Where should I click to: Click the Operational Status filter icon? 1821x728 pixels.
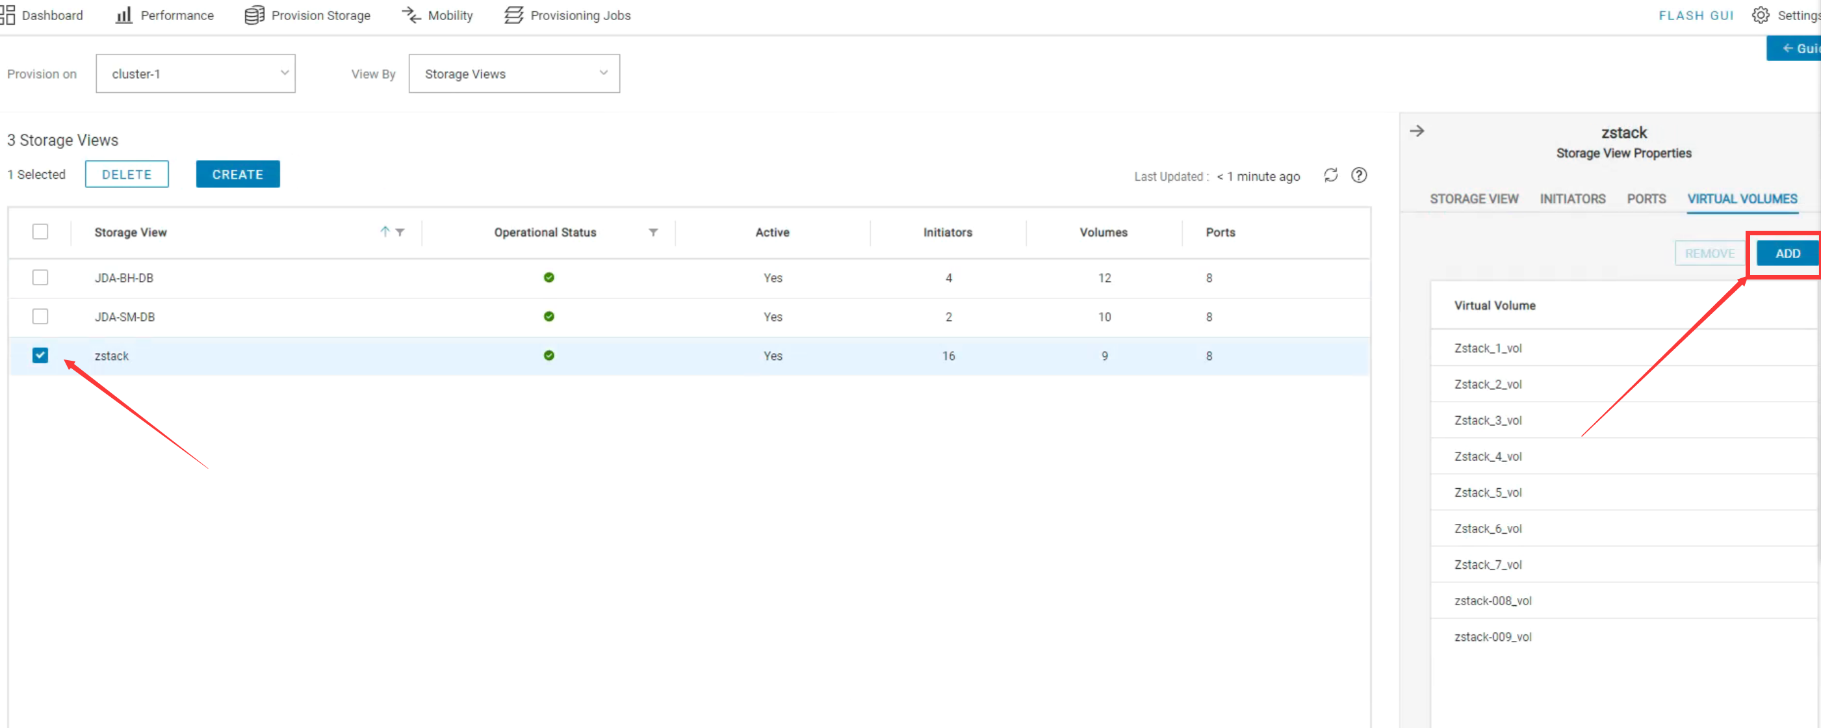click(653, 232)
